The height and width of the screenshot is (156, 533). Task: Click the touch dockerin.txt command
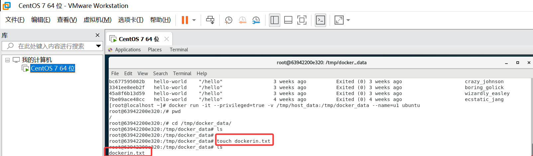[x=244, y=141]
